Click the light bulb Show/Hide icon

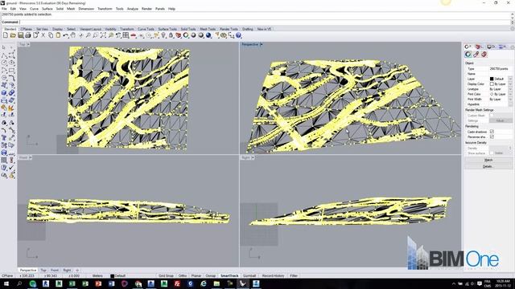[x=163, y=35]
